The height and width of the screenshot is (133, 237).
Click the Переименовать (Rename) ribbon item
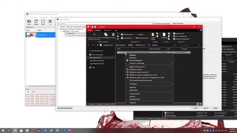142,38
